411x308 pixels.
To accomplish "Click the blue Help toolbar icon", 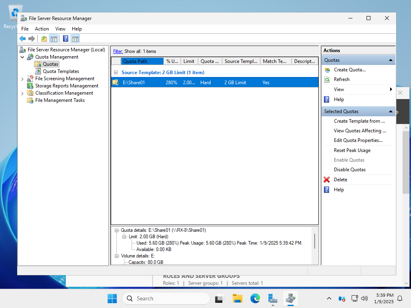I will pyautogui.click(x=65, y=39).
